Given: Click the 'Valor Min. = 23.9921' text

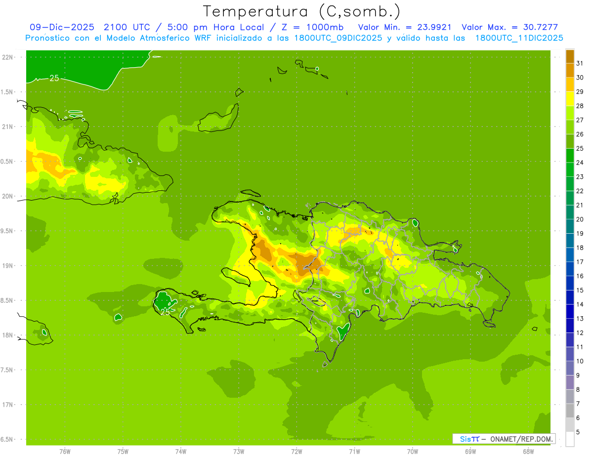Looking at the screenshot, I should point(405,27).
